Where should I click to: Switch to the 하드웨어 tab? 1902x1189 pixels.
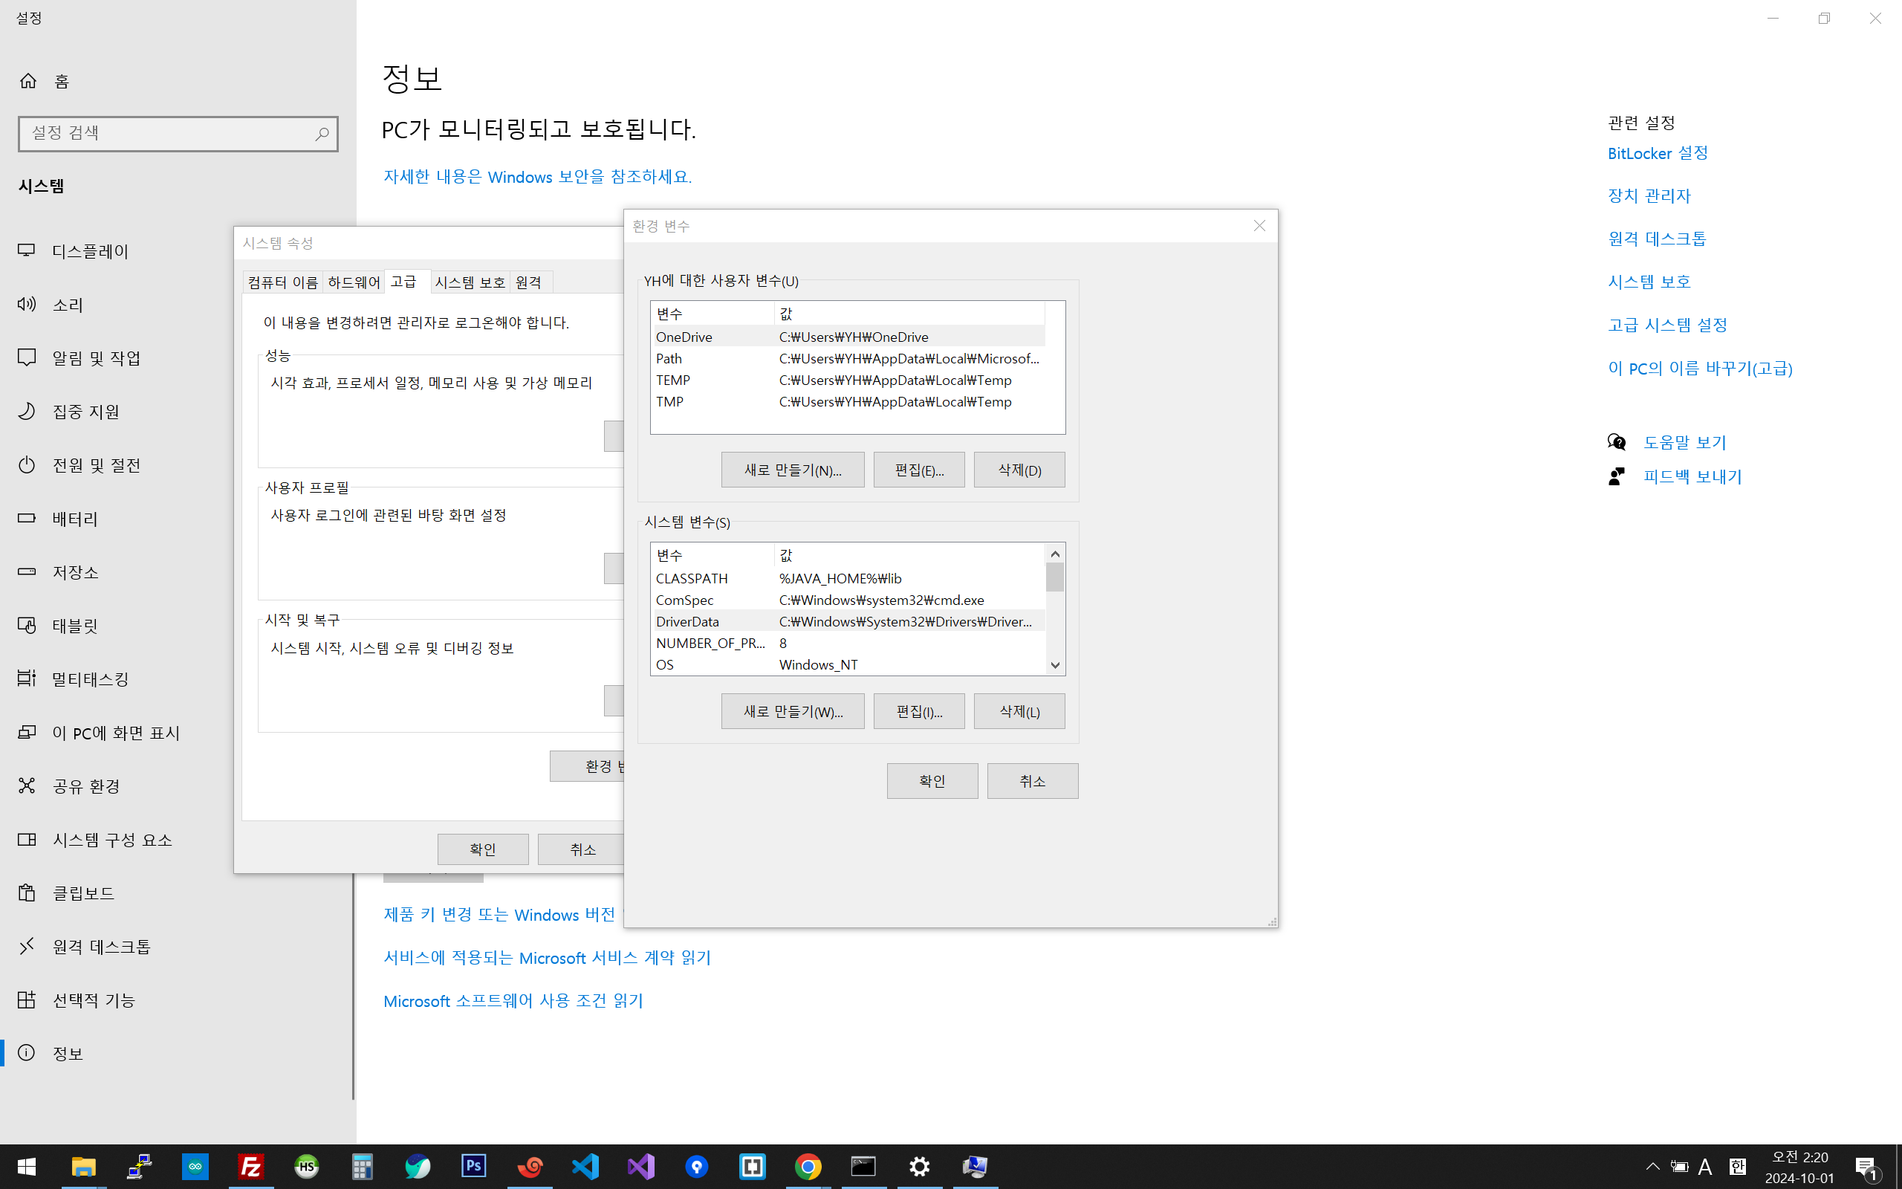[354, 282]
